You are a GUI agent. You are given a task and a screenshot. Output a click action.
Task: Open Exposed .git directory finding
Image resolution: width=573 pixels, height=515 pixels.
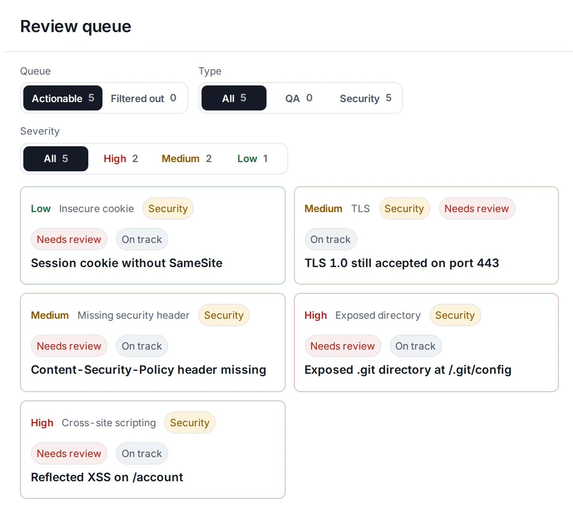426,342
